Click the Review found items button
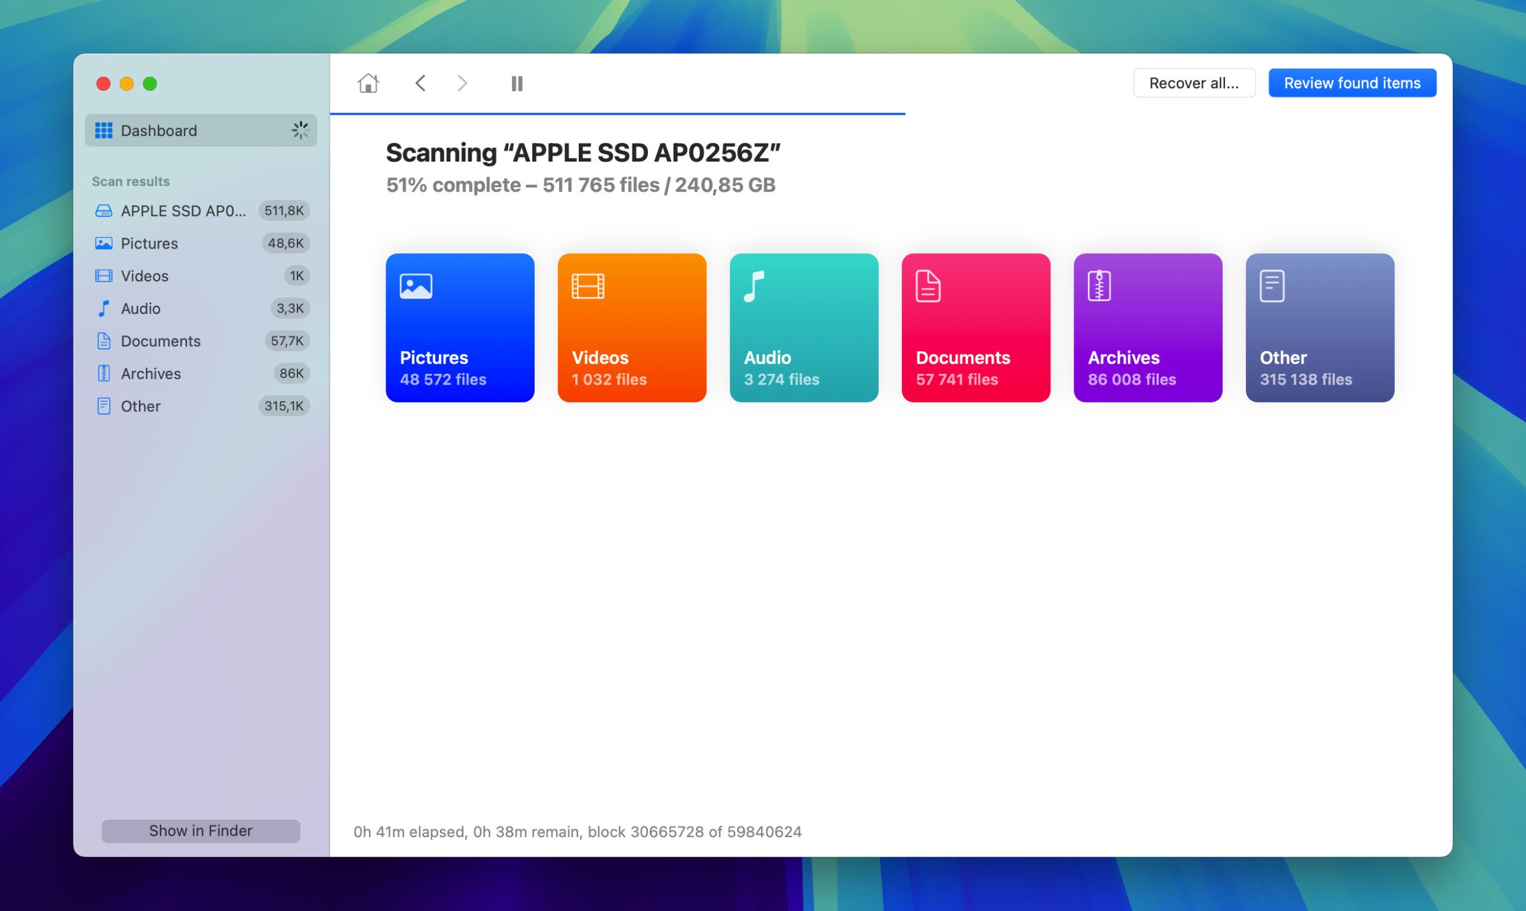The image size is (1526, 911). coord(1353,82)
